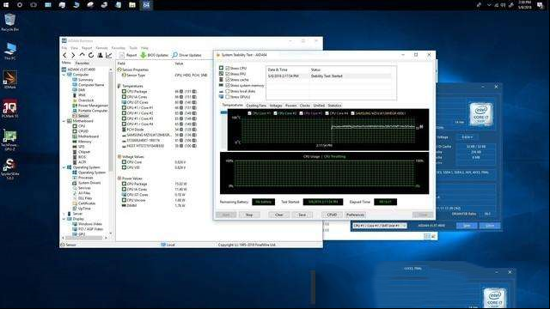Toggle the Stress system memory checkbox
550x309 pixels.
pyautogui.click(x=228, y=85)
